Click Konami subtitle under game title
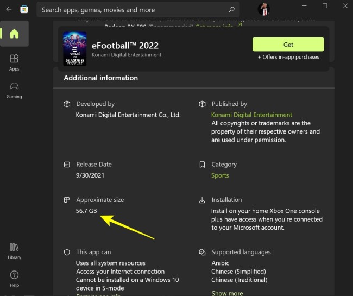 point(127,55)
